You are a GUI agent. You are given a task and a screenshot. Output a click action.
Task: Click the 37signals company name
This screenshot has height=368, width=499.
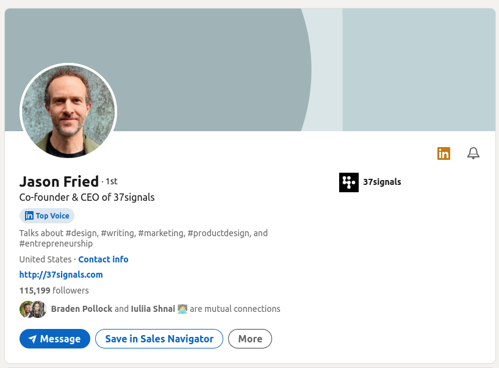click(x=382, y=182)
